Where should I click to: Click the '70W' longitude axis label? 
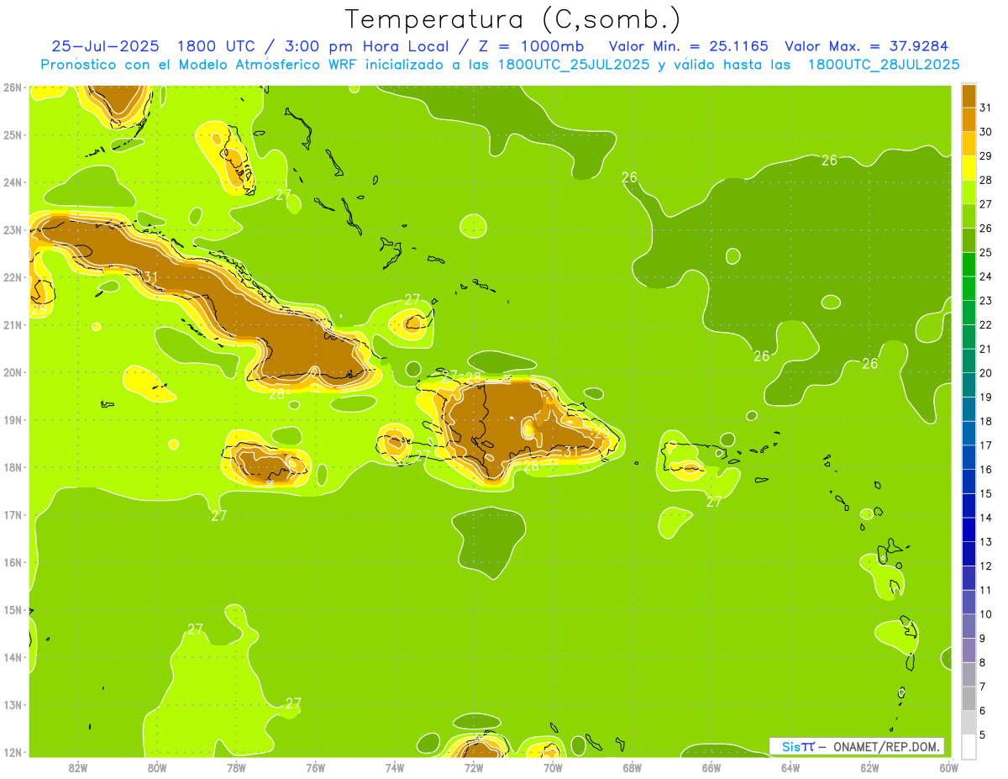(x=553, y=767)
